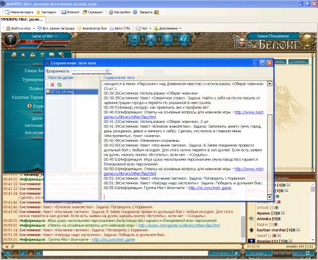The height and width of the screenshot is (260, 318).
Task: Click the 'M' icon in the bottom bar
Action: pyautogui.click(x=39, y=253)
